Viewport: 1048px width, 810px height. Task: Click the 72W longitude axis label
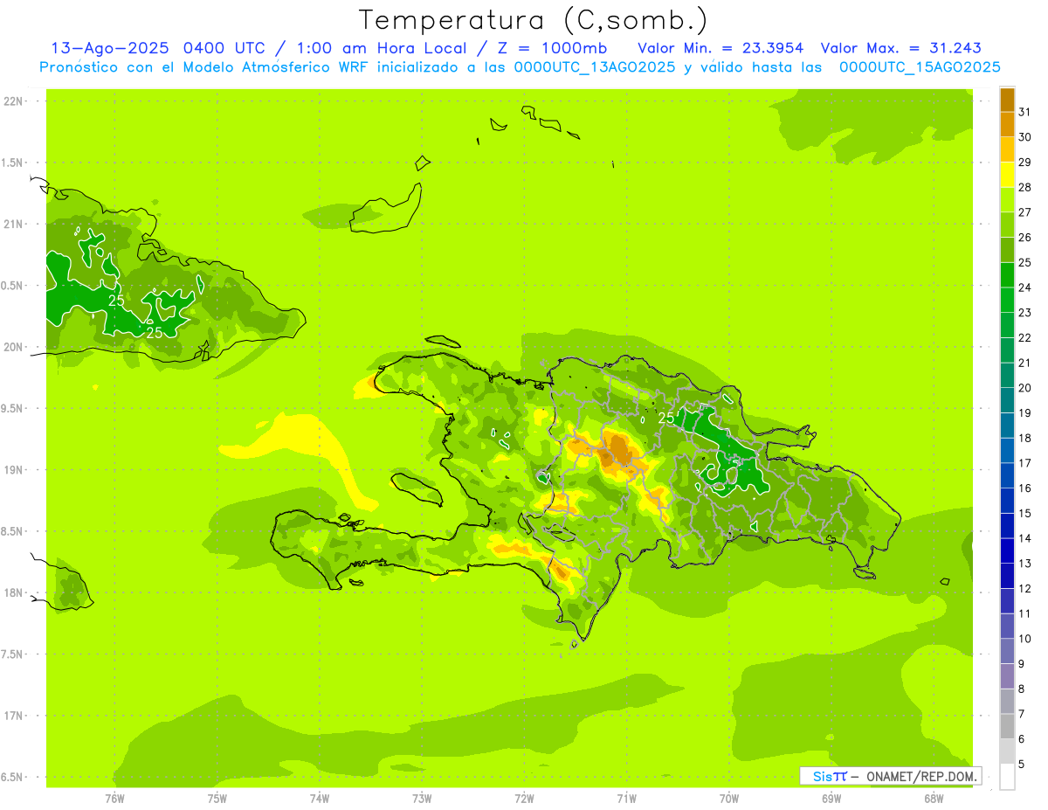[x=524, y=799]
